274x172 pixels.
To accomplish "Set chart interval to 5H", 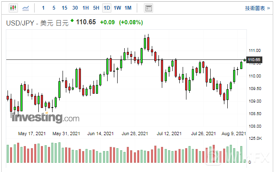I will (96, 8).
